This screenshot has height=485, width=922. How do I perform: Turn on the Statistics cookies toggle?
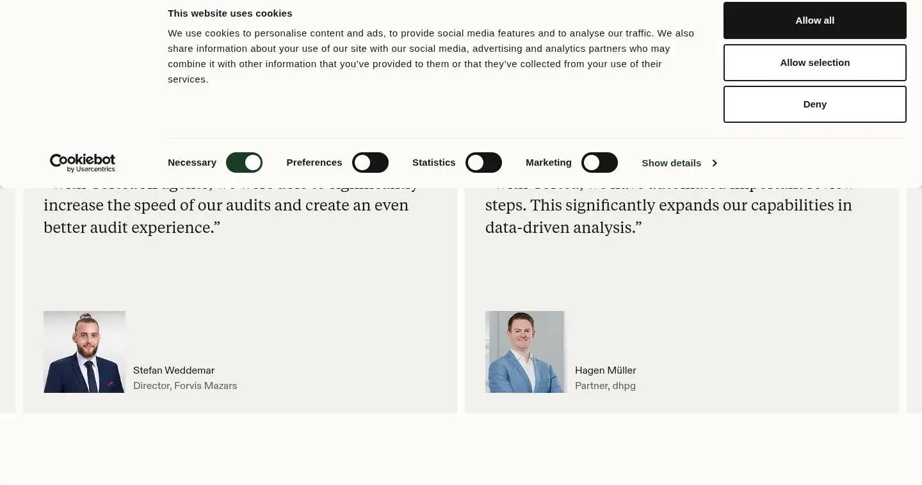point(483,163)
